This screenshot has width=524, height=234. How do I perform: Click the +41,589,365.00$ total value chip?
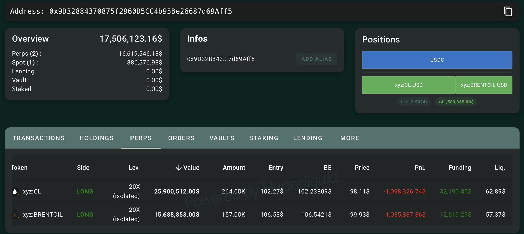click(456, 102)
